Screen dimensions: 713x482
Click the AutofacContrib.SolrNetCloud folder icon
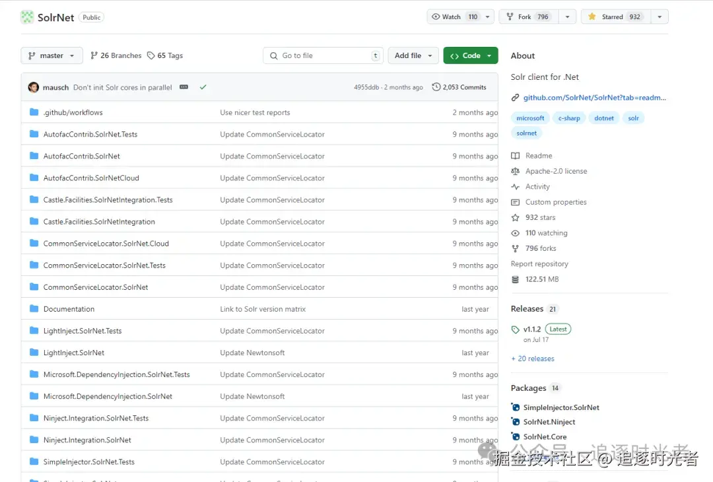click(34, 178)
